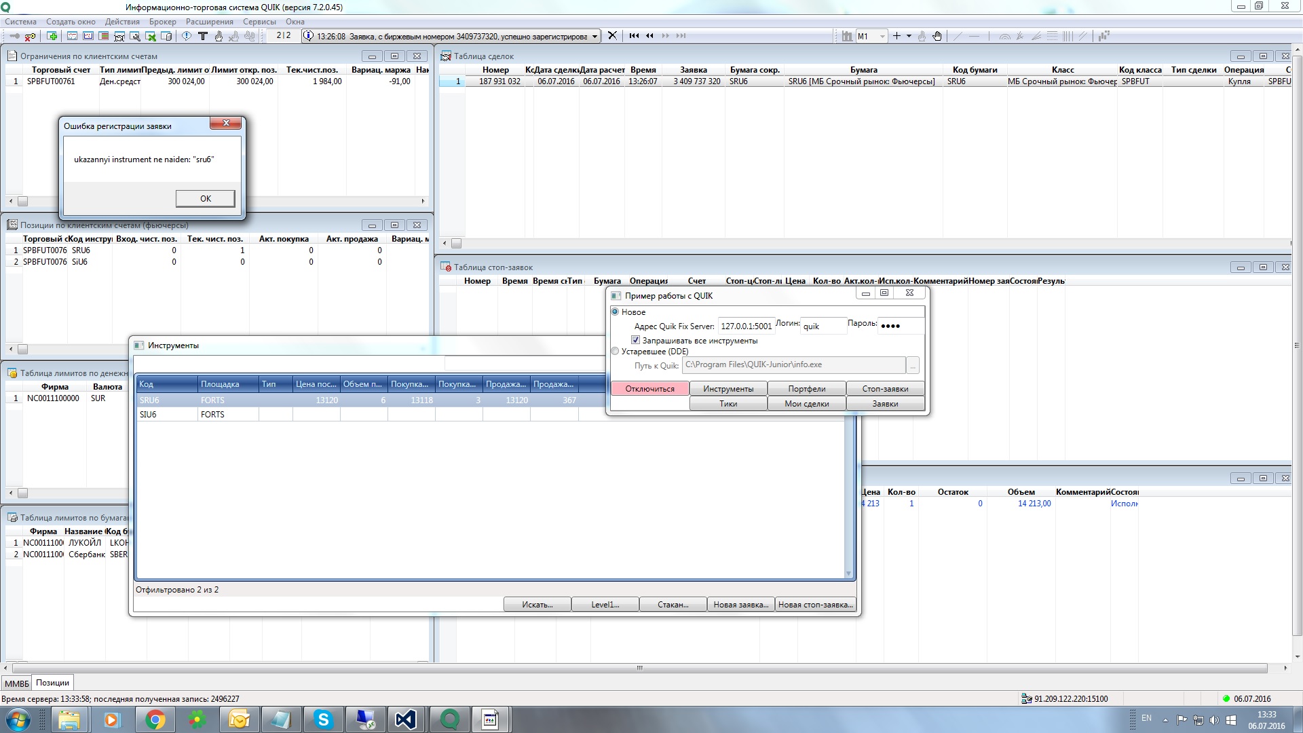Click the pan hand tool icon
This screenshot has height=733, width=1303.
pos(937,36)
